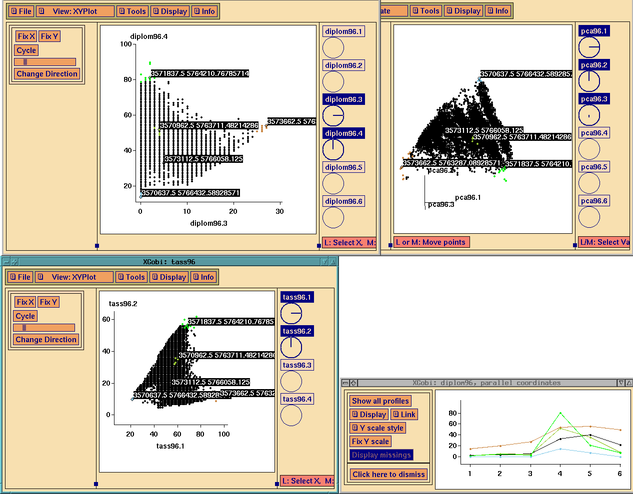
Task: Enable Fix Y scale in parallel coordinates window
Action: 370,441
